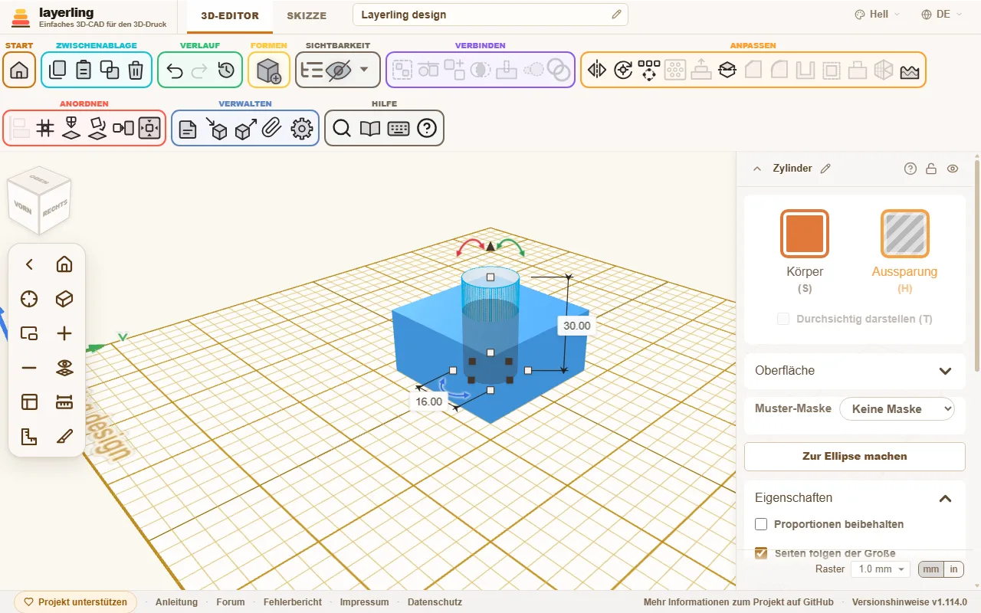
Task: Open the Muster-Maske dropdown
Action: tap(897, 409)
